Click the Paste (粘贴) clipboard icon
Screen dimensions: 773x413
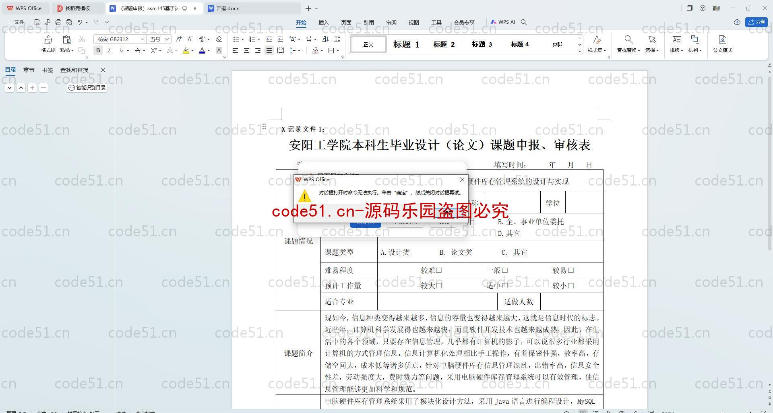pos(67,39)
